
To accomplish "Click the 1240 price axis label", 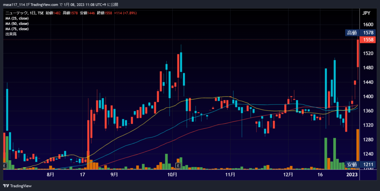I will (x=368, y=154).
